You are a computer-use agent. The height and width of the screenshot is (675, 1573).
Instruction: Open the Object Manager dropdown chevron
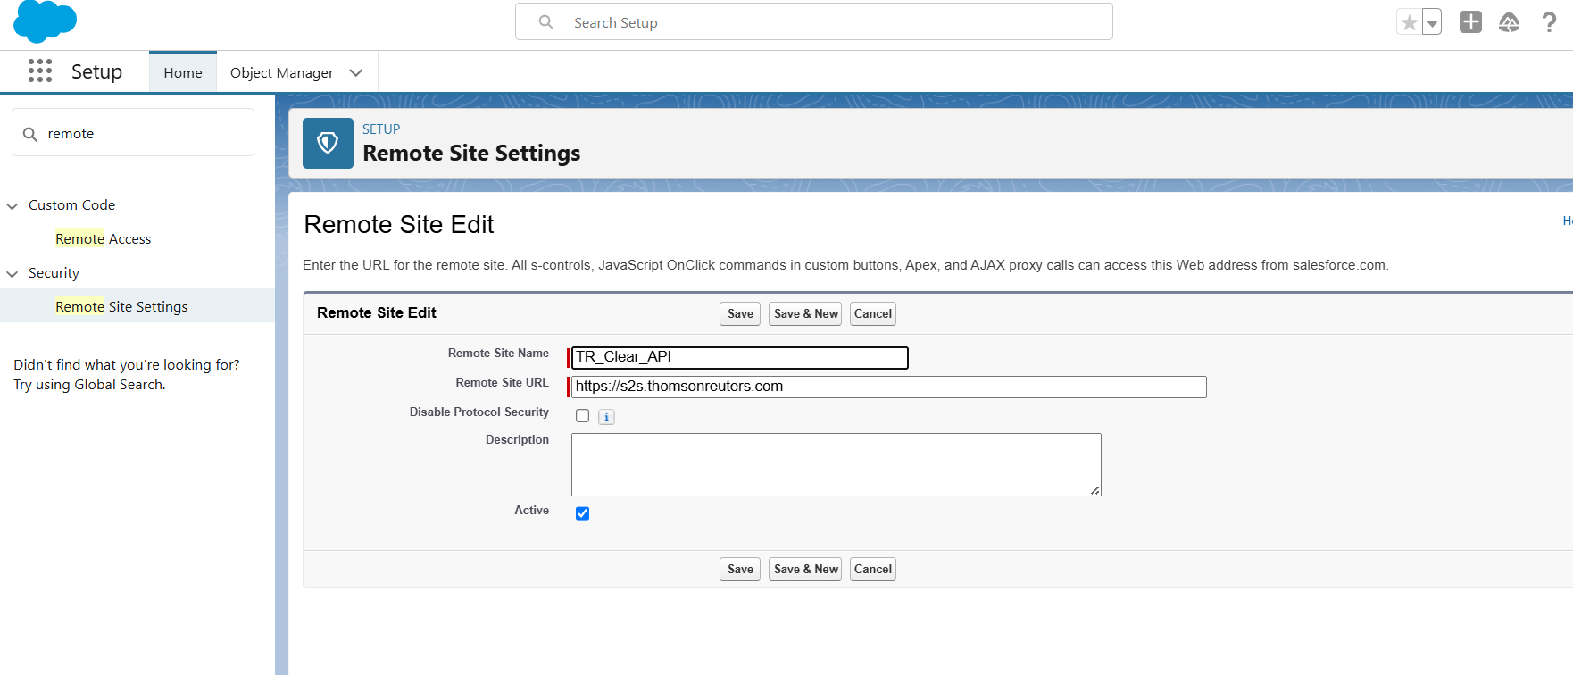pos(356,72)
